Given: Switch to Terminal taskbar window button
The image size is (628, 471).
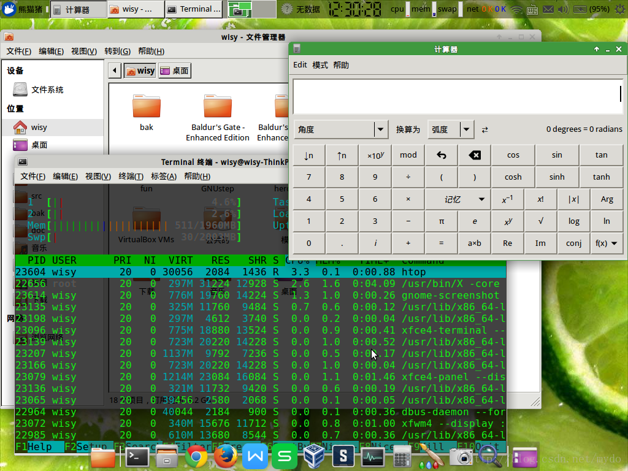Looking at the screenshot, I should coord(194,9).
